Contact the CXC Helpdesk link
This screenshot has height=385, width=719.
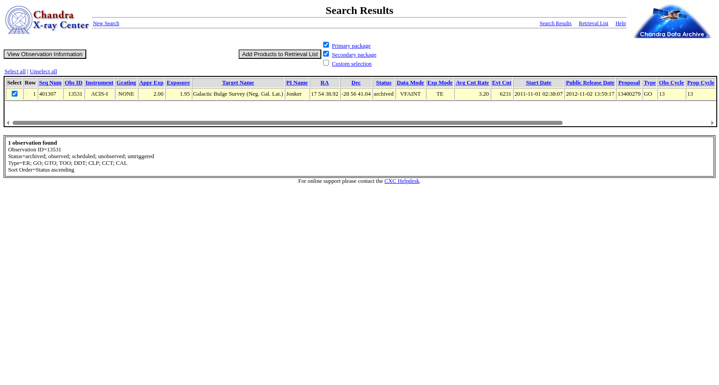pos(402,181)
